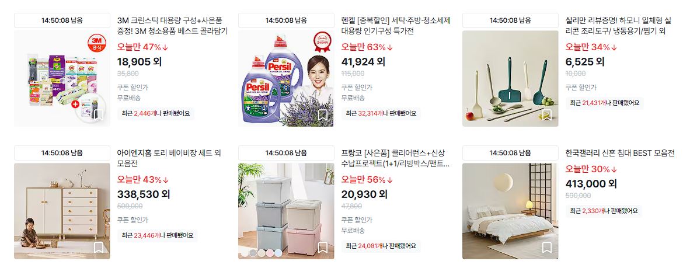Open the 아이엔지홈 토리 베이비장 title link
Image resolution: width=690 pixels, height=275 pixels.
169,158
